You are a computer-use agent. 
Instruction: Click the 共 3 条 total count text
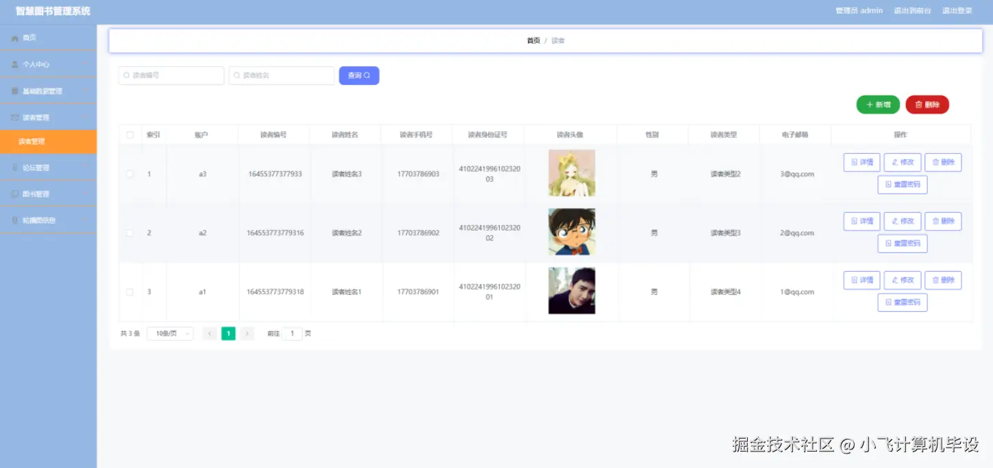pyautogui.click(x=130, y=334)
